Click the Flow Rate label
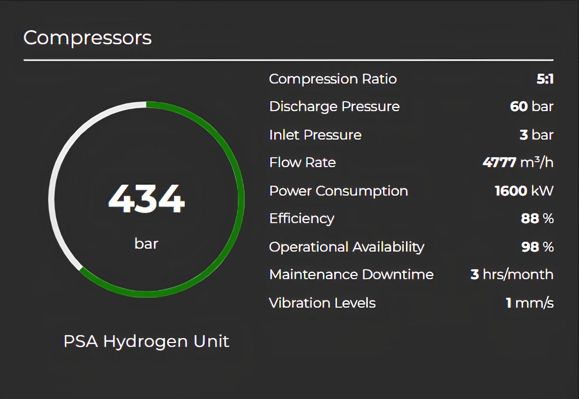Image resolution: width=579 pixels, height=399 pixels. coord(302,163)
